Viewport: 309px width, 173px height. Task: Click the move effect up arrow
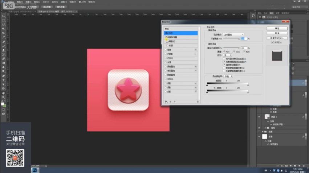point(170,102)
